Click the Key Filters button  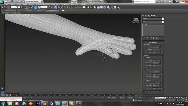pos(161,100)
